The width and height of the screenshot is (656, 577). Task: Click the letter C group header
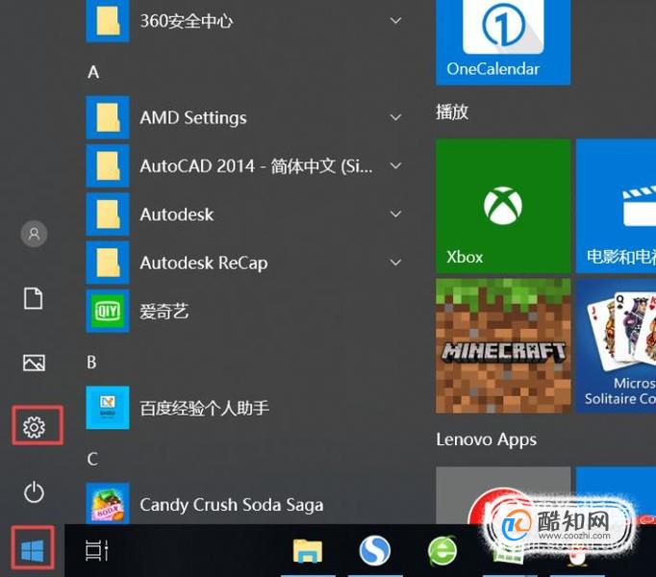tap(92, 459)
